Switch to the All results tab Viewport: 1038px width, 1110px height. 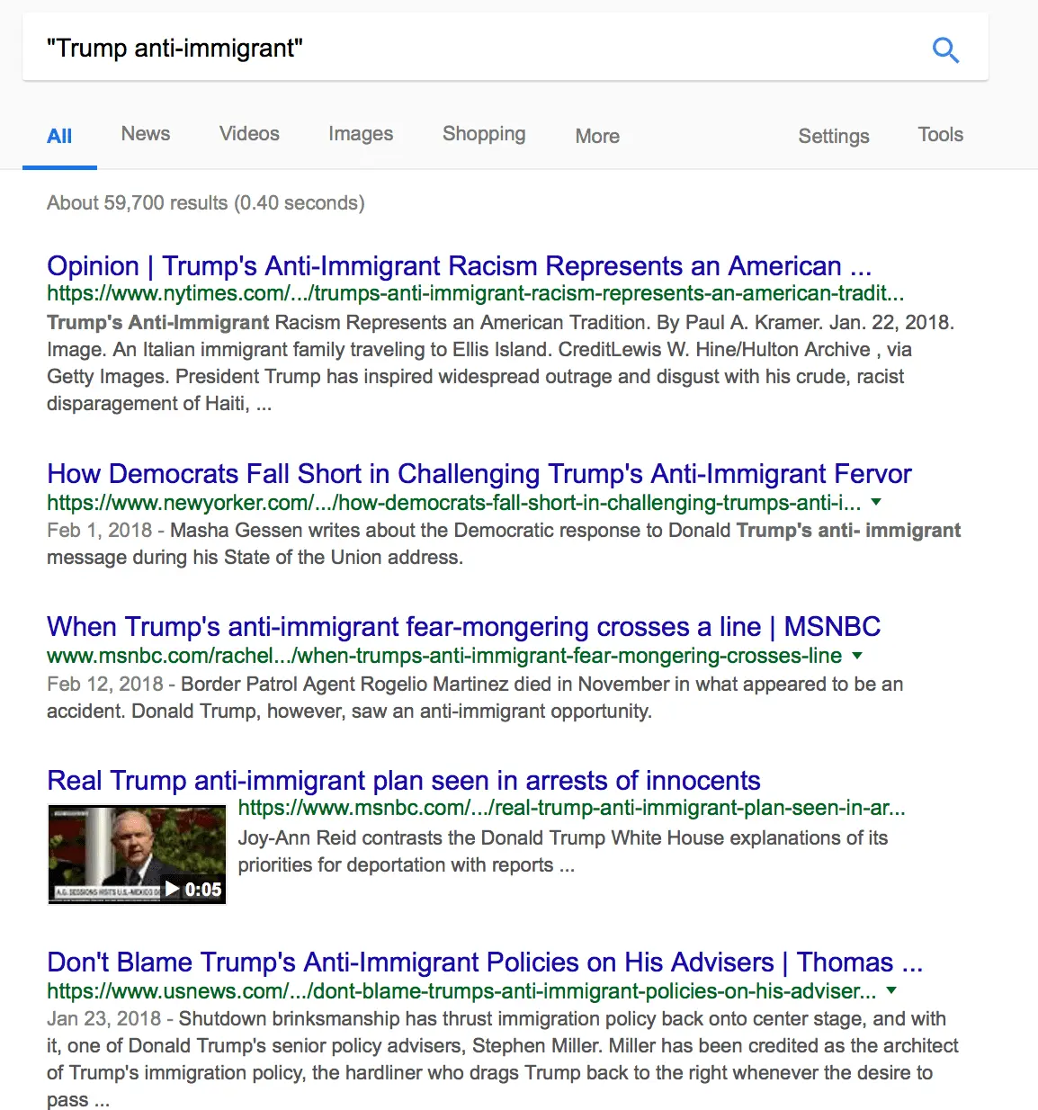pos(59,136)
